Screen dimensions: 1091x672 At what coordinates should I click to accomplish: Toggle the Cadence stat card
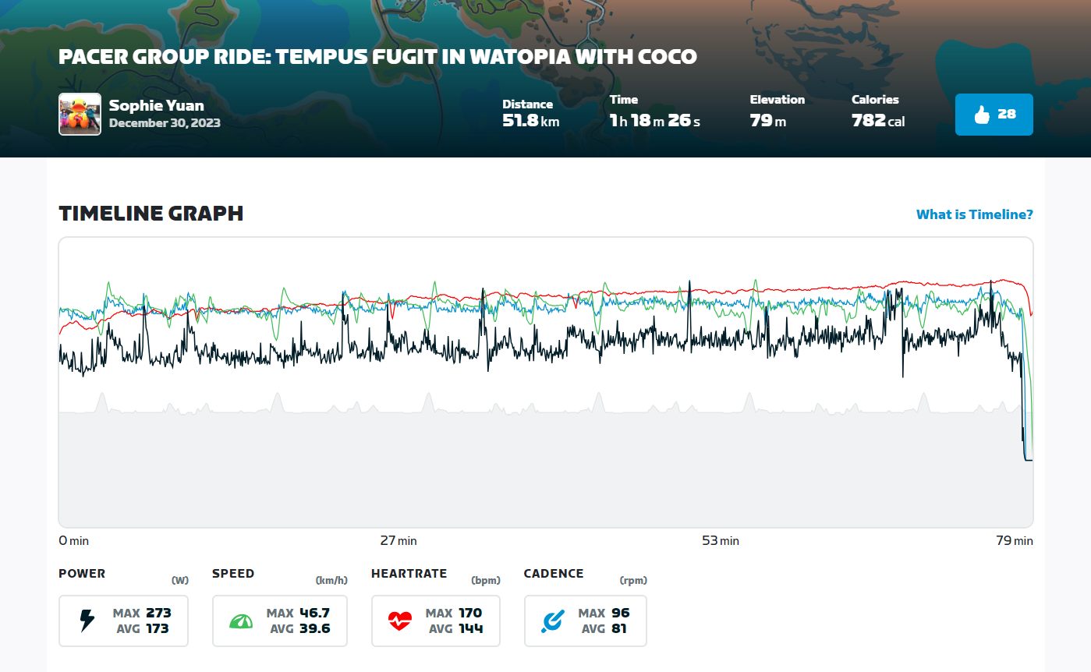tap(585, 621)
